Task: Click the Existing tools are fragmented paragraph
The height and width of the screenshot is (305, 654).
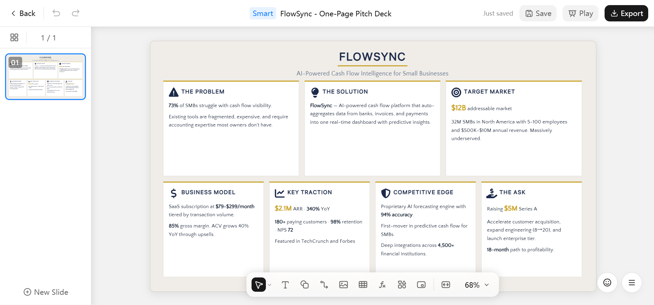Action: click(228, 121)
